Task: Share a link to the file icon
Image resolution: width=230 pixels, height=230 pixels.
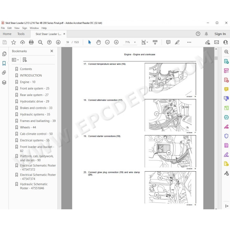Action: [x=208, y=42]
